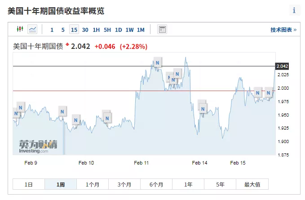Select the 1W interval
This screenshot has height=200, width=305.
129,30
